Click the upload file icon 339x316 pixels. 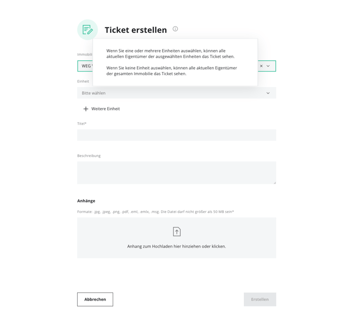pyautogui.click(x=176, y=232)
